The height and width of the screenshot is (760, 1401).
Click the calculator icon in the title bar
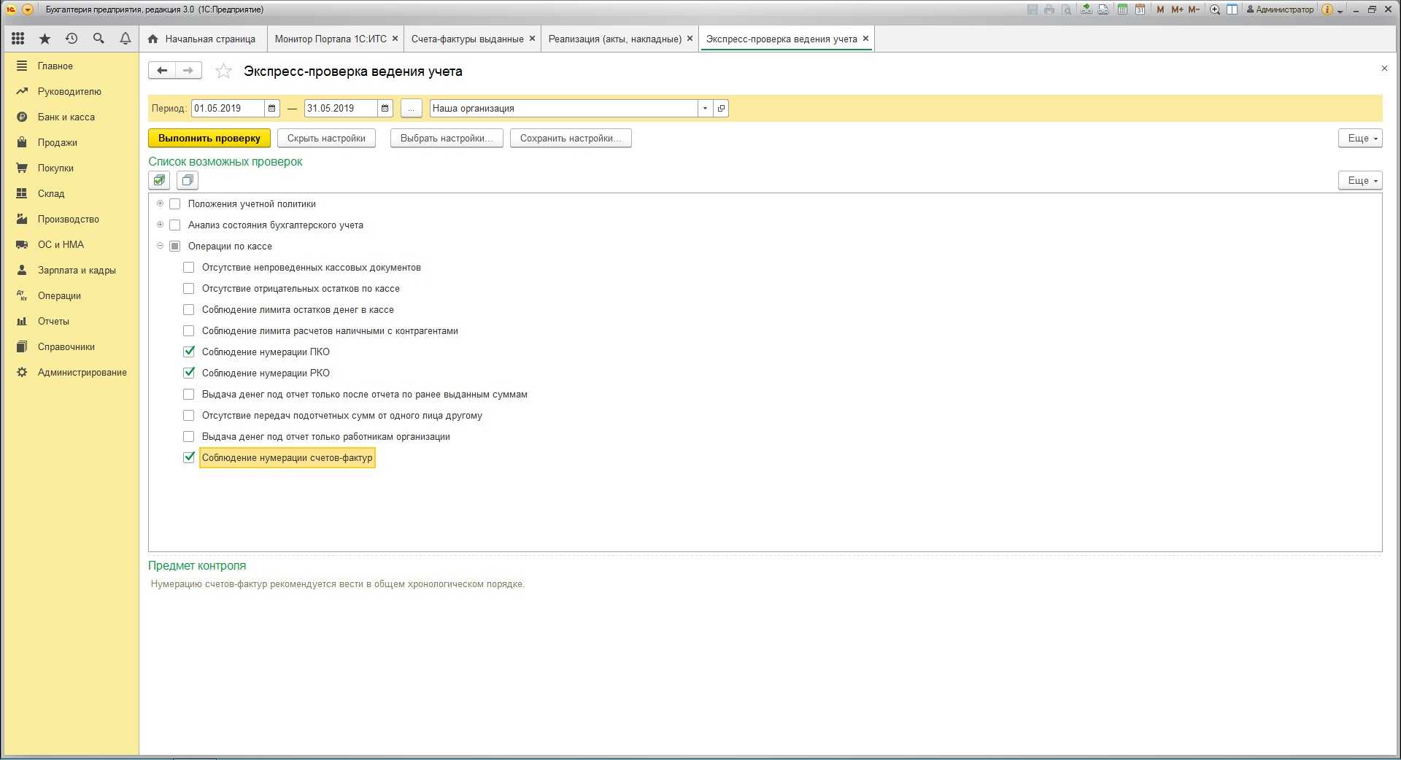1122,9
